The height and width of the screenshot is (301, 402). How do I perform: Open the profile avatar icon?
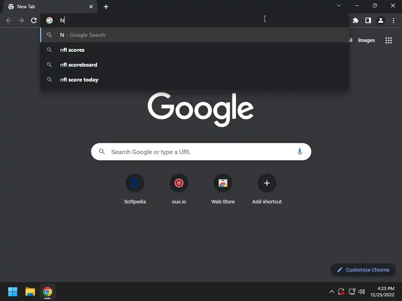(381, 20)
